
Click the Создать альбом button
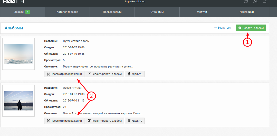pyautogui.click(x=251, y=28)
